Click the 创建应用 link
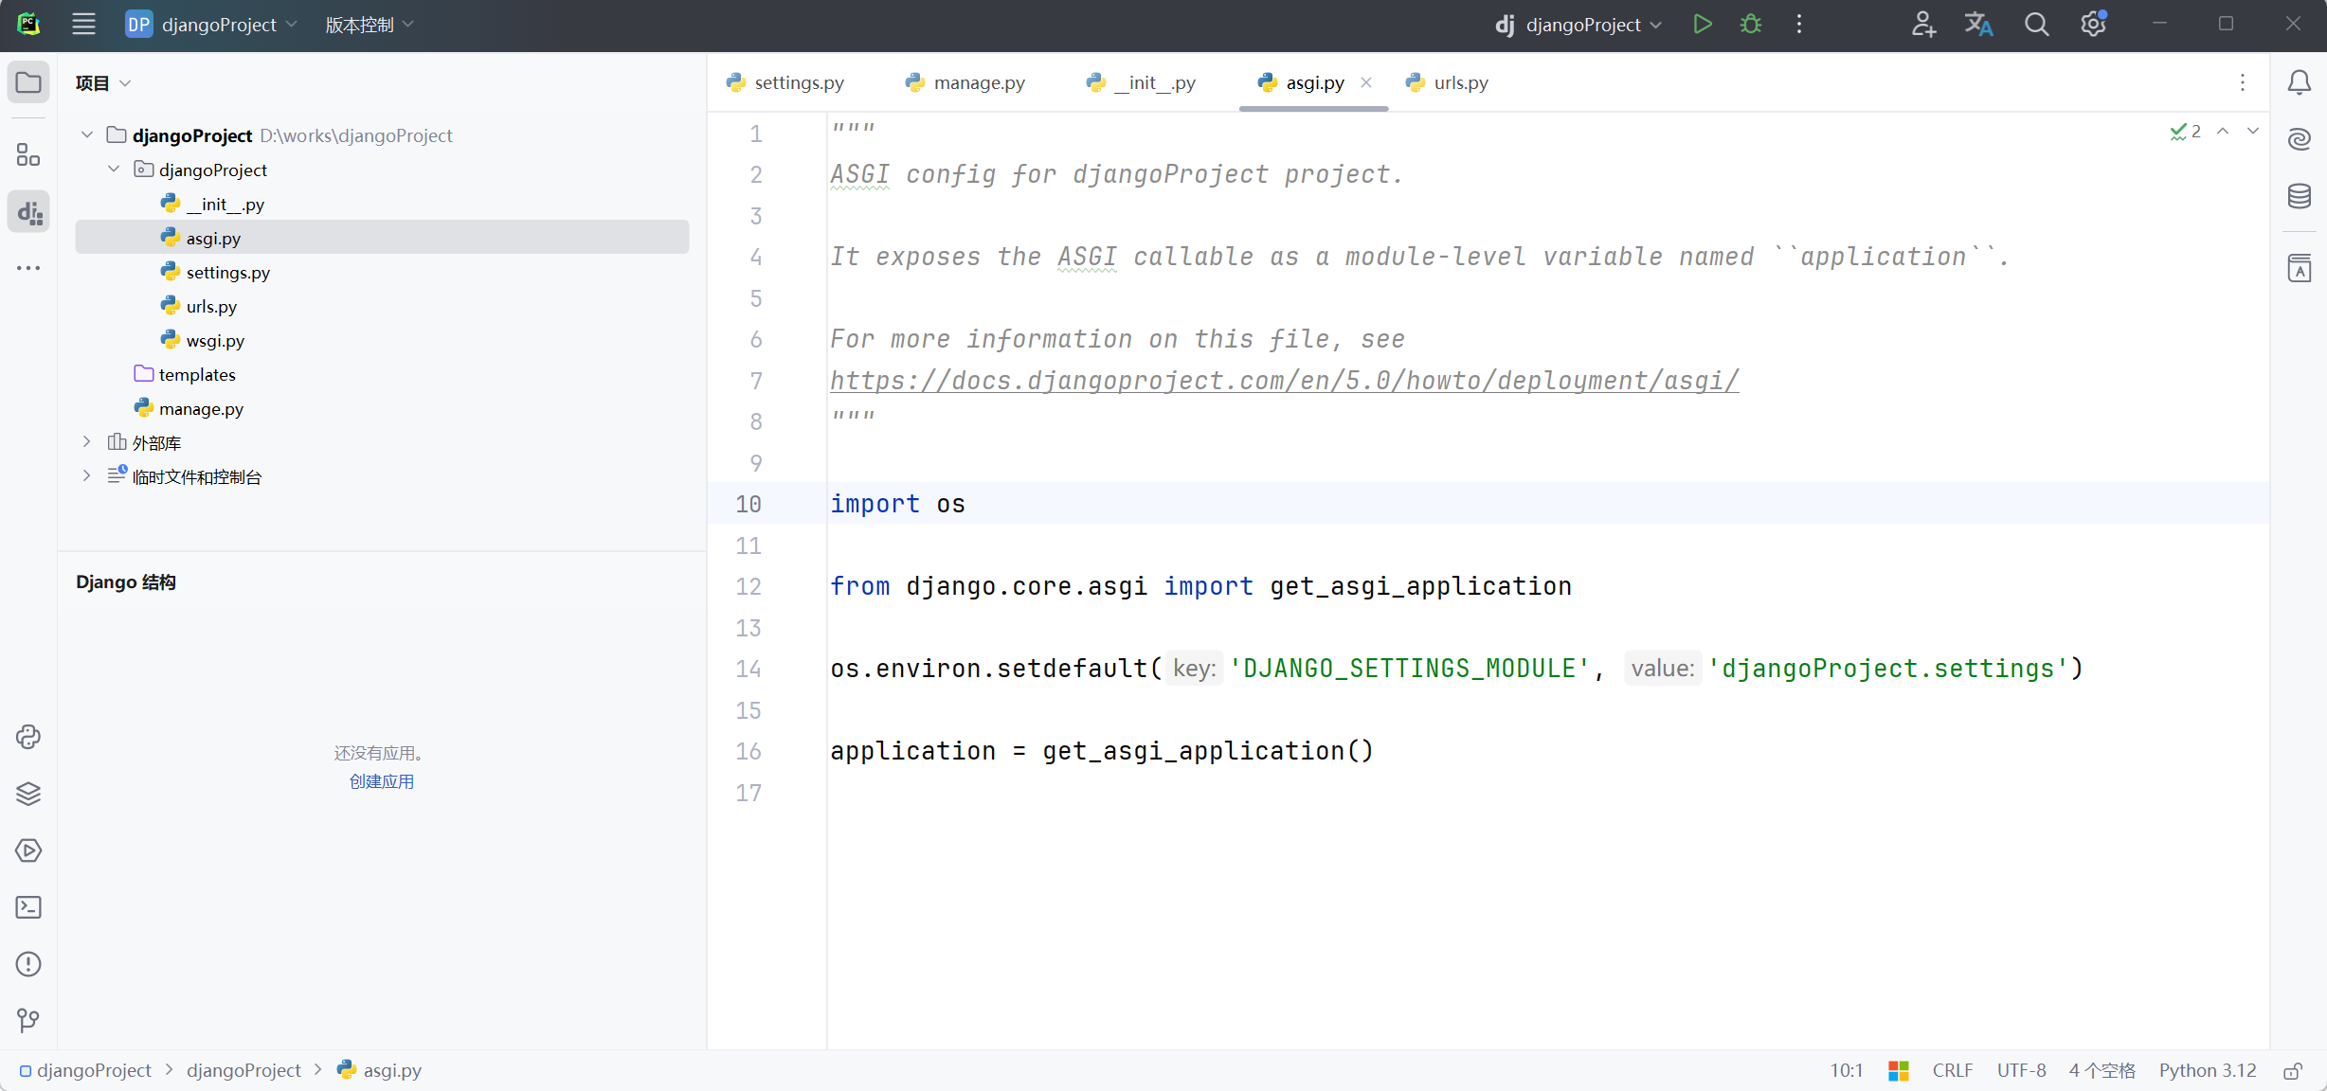The width and height of the screenshot is (2327, 1091). pos(382,781)
